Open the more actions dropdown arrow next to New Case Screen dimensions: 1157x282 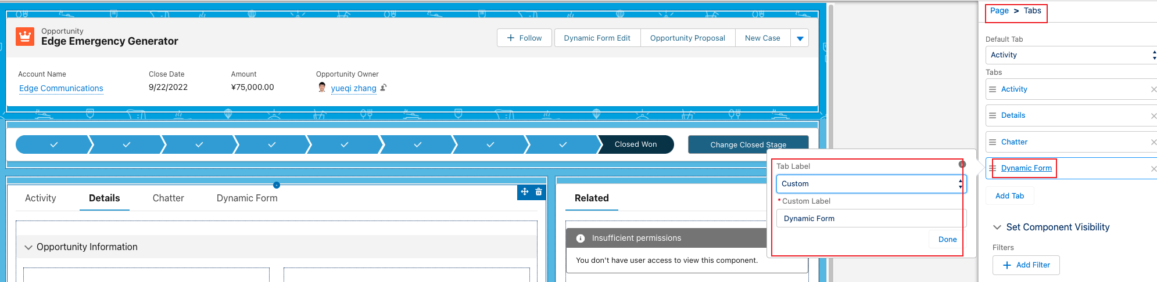tap(800, 38)
